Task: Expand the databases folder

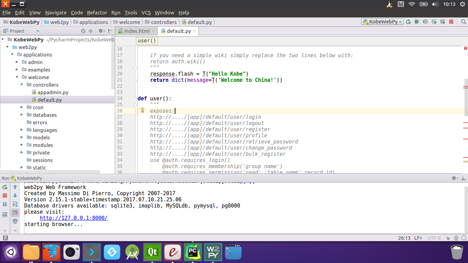Action: coord(22,115)
